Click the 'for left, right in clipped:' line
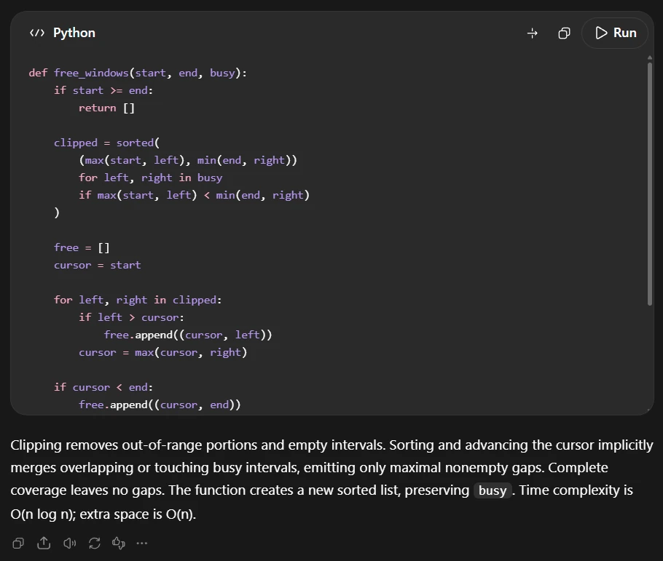Viewport: 663px width, 561px height. coord(138,300)
